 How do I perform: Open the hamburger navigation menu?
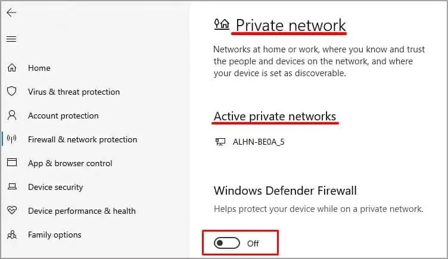click(11, 39)
